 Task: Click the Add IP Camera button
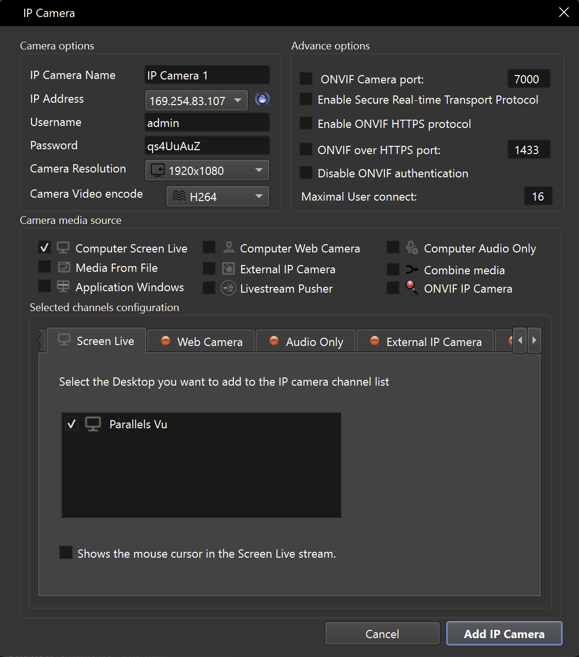coord(504,634)
